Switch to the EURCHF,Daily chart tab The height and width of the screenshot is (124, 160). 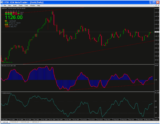tap(25, 122)
